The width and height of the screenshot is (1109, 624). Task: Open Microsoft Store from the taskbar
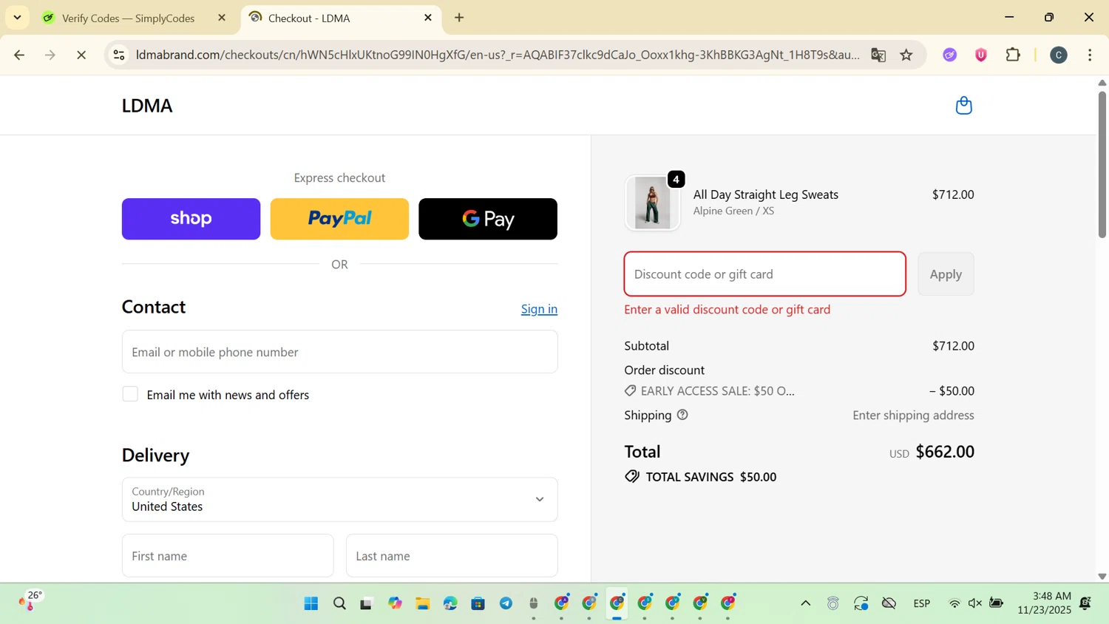click(x=478, y=604)
